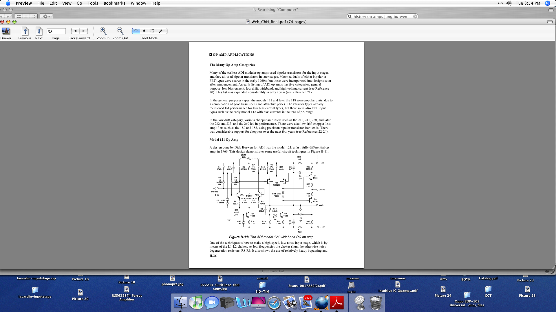The image size is (556, 312).
Task: Open the Edit menu
Action: point(53,3)
